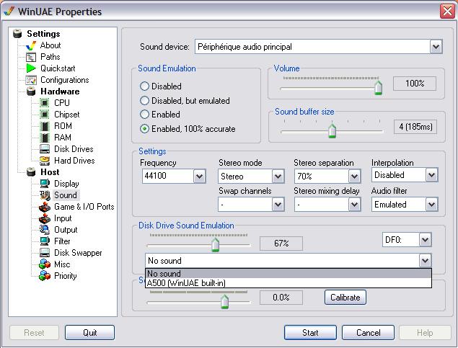Click the disk drive sound volume slider

coord(215,245)
